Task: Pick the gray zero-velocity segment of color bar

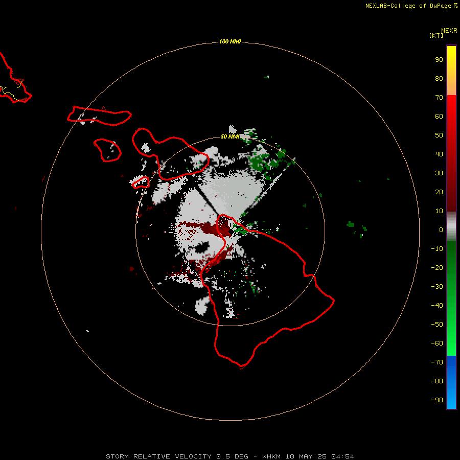Action: point(451,226)
